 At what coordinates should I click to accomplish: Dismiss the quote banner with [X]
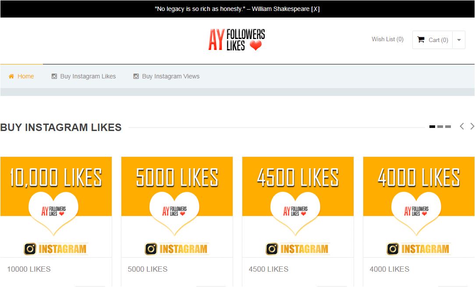pyautogui.click(x=315, y=9)
